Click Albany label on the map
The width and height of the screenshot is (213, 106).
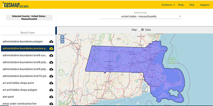[x=79, y=49]
